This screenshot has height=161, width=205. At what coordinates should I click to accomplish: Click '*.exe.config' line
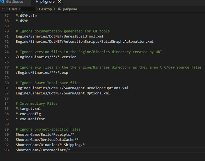tap(28, 114)
